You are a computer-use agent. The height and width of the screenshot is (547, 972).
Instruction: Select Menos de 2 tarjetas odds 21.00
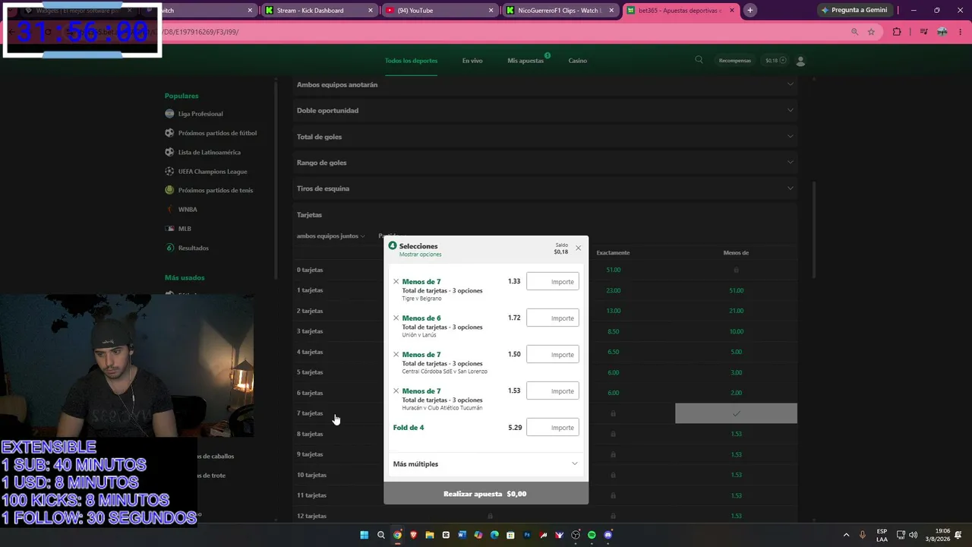[x=736, y=311]
